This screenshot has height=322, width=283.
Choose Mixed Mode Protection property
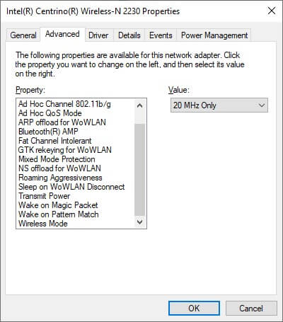click(57, 159)
